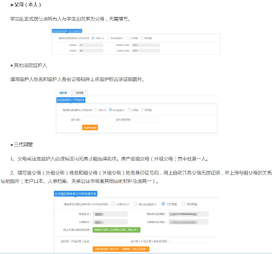Choose 四代同堂 radio in the first form
272x254 pixels.
(x=142, y=38)
